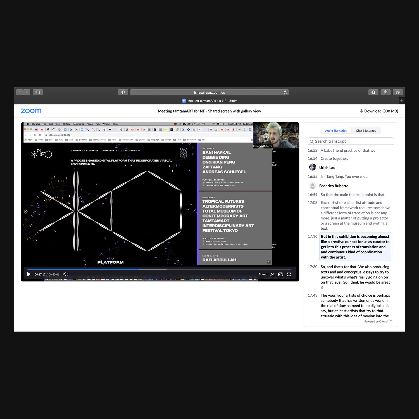
Task: Click the Search transcript field
Action: tap(351, 141)
